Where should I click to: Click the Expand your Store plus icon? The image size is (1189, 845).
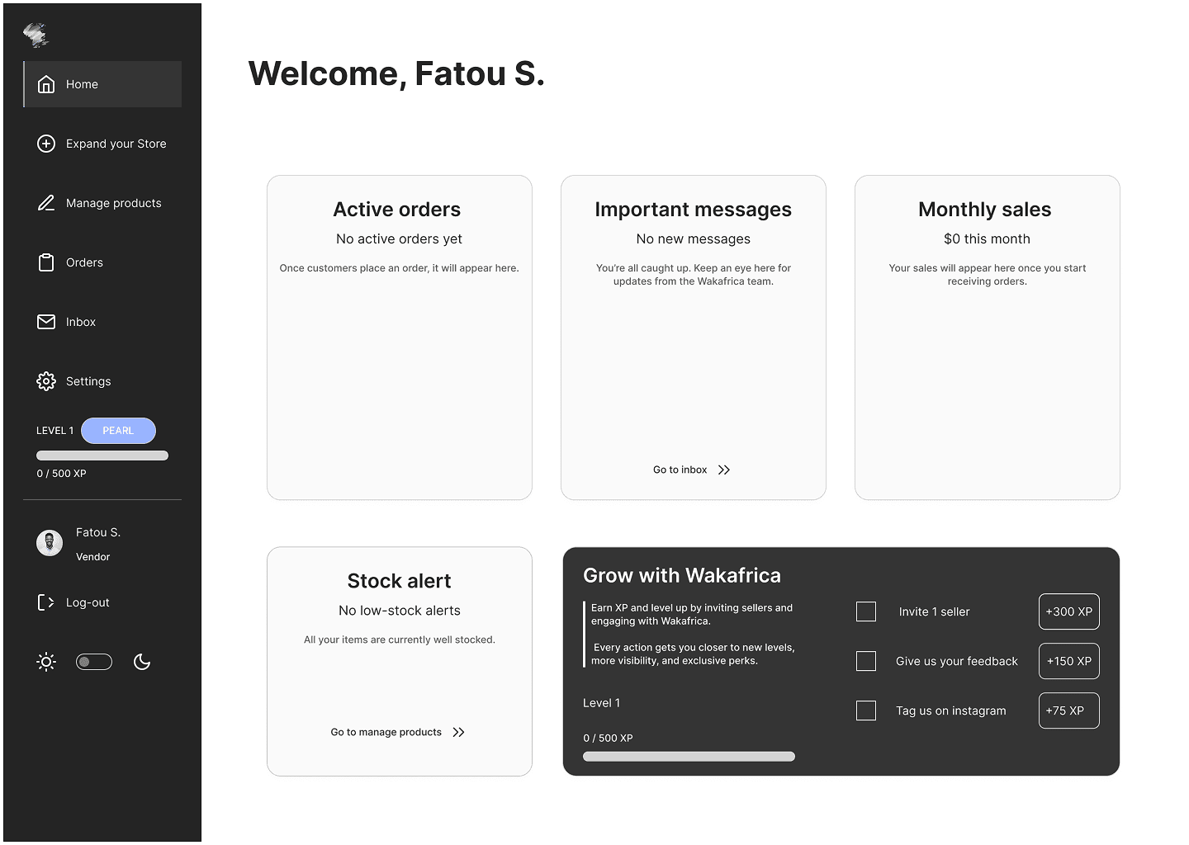46,144
